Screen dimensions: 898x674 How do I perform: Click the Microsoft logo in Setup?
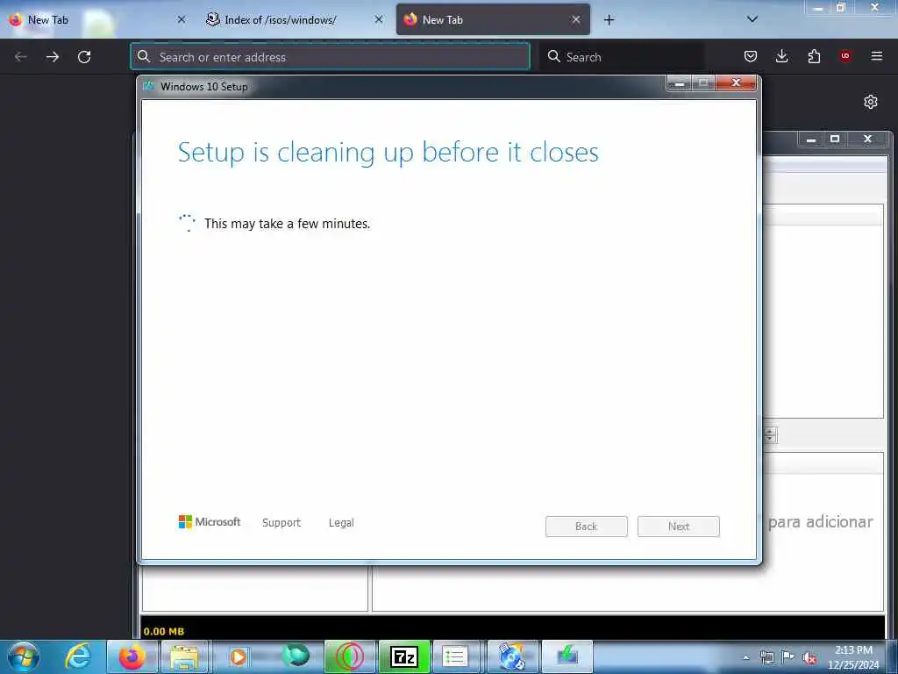[x=209, y=521]
